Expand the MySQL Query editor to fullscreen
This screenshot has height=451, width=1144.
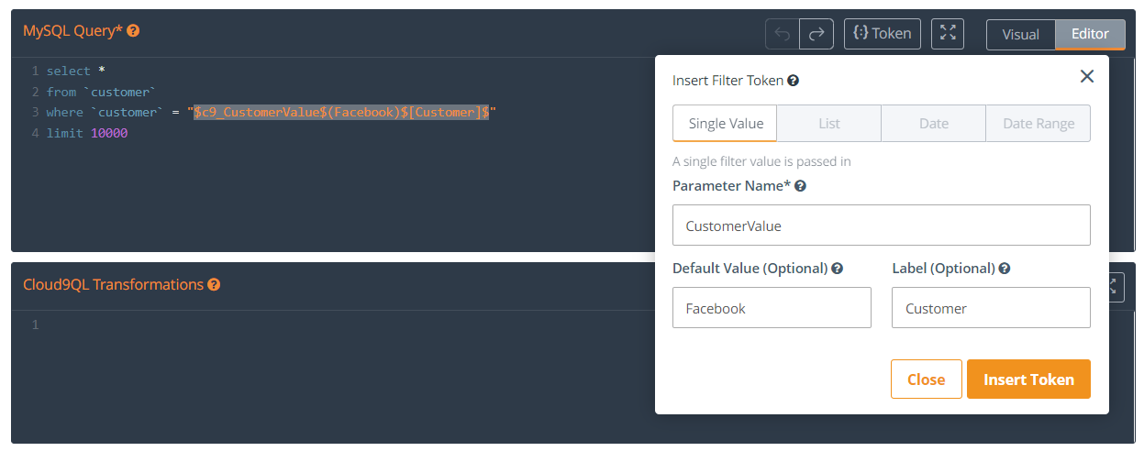[948, 34]
